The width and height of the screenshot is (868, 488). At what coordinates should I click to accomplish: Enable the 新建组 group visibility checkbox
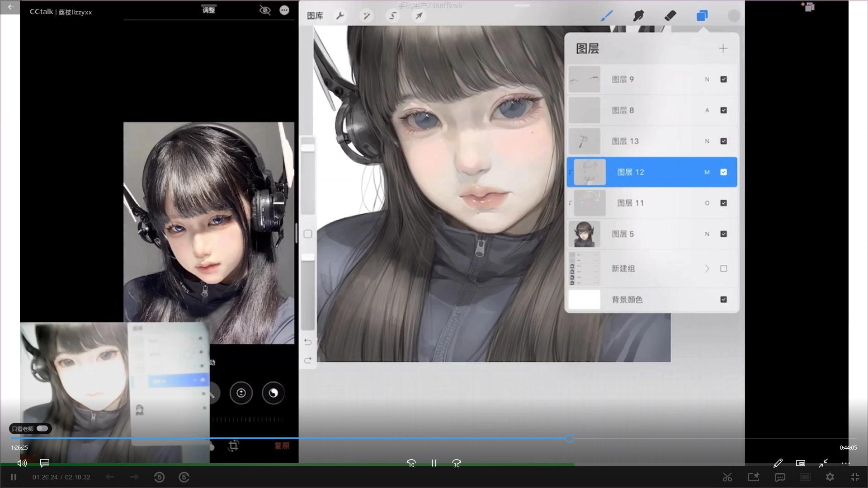723,269
